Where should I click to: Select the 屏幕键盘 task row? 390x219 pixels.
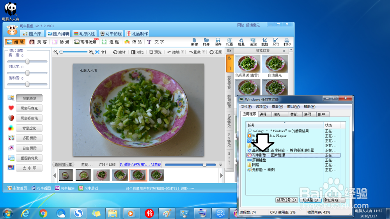pos(293,160)
